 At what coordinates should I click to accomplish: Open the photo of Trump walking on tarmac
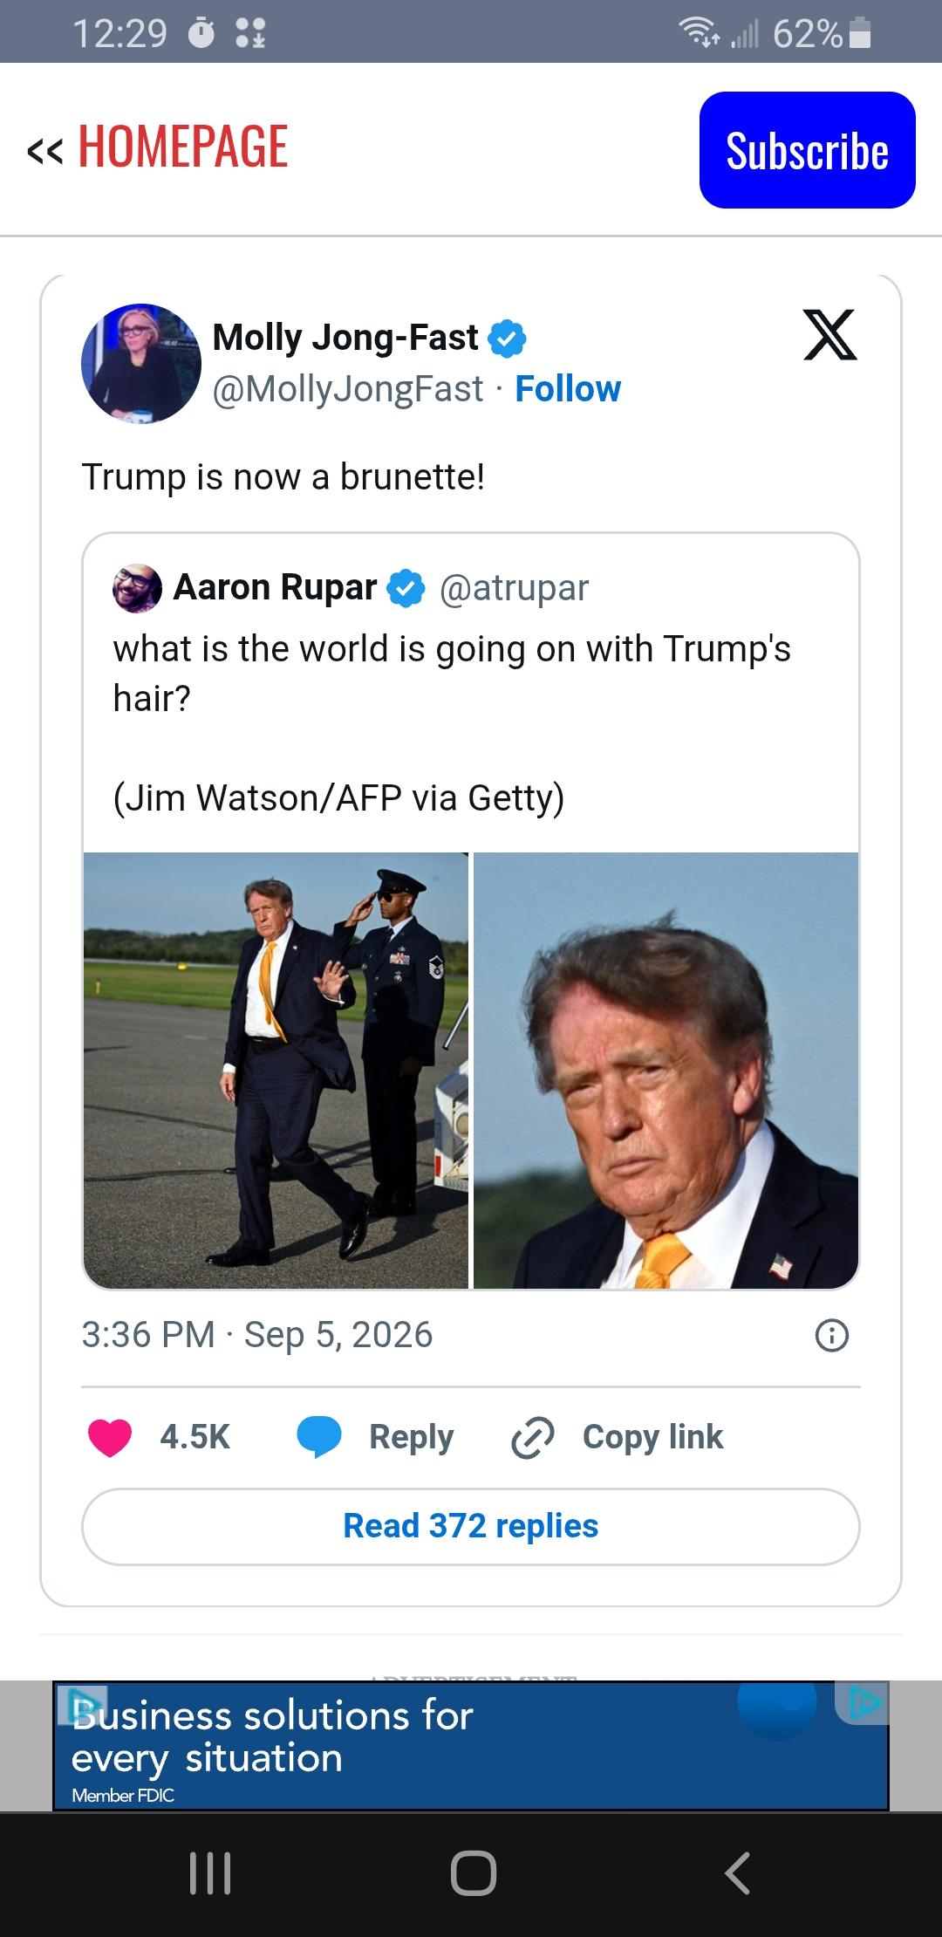[276, 1070]
